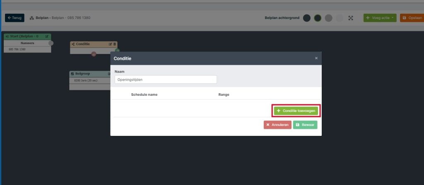Edit the Naam field containing Openingstijden
Screen dimensions: 424x185
pyautogui.click(x=166, y=80)
